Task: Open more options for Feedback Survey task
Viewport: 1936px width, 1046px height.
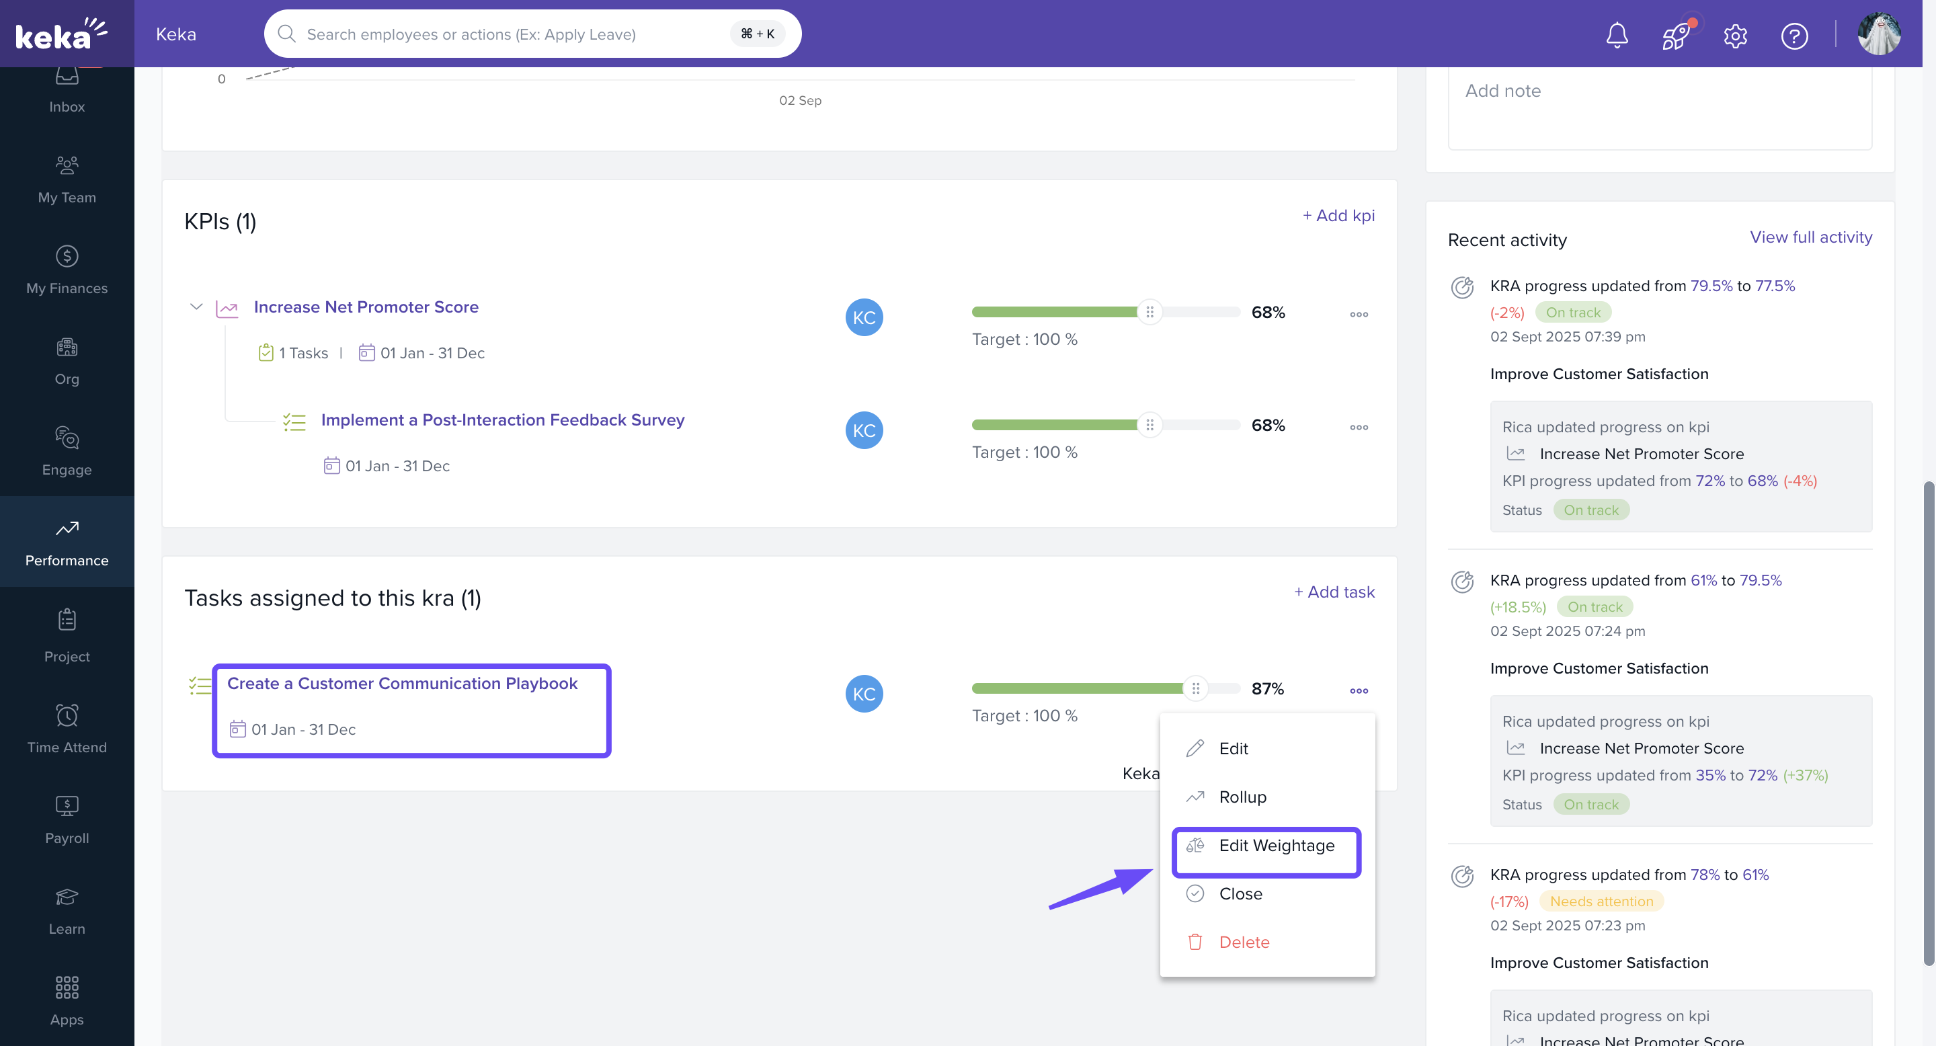Action: (1358, 427)
